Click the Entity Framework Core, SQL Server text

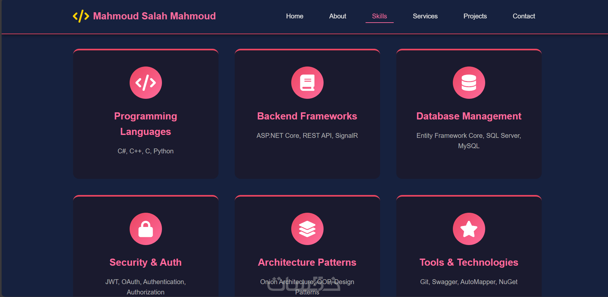click(x=469, y=141)
